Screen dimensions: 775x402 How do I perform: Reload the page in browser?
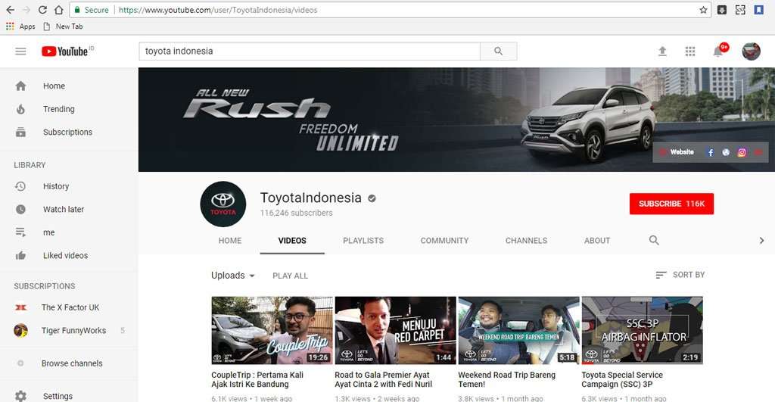[x=42, y=10]
